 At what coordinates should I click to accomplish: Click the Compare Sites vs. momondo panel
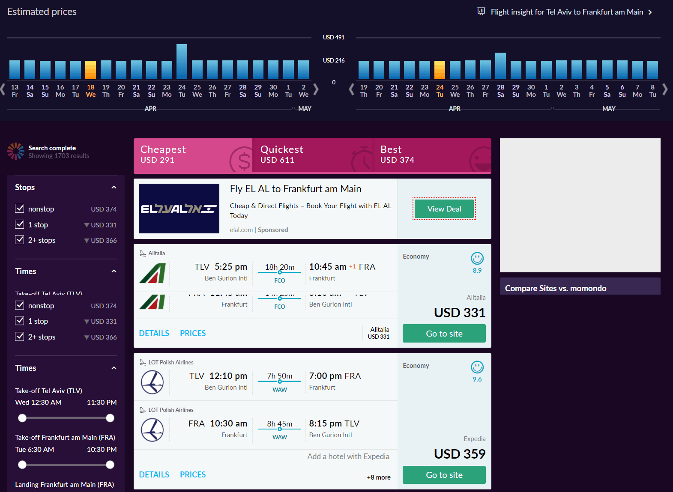point(580,286)
